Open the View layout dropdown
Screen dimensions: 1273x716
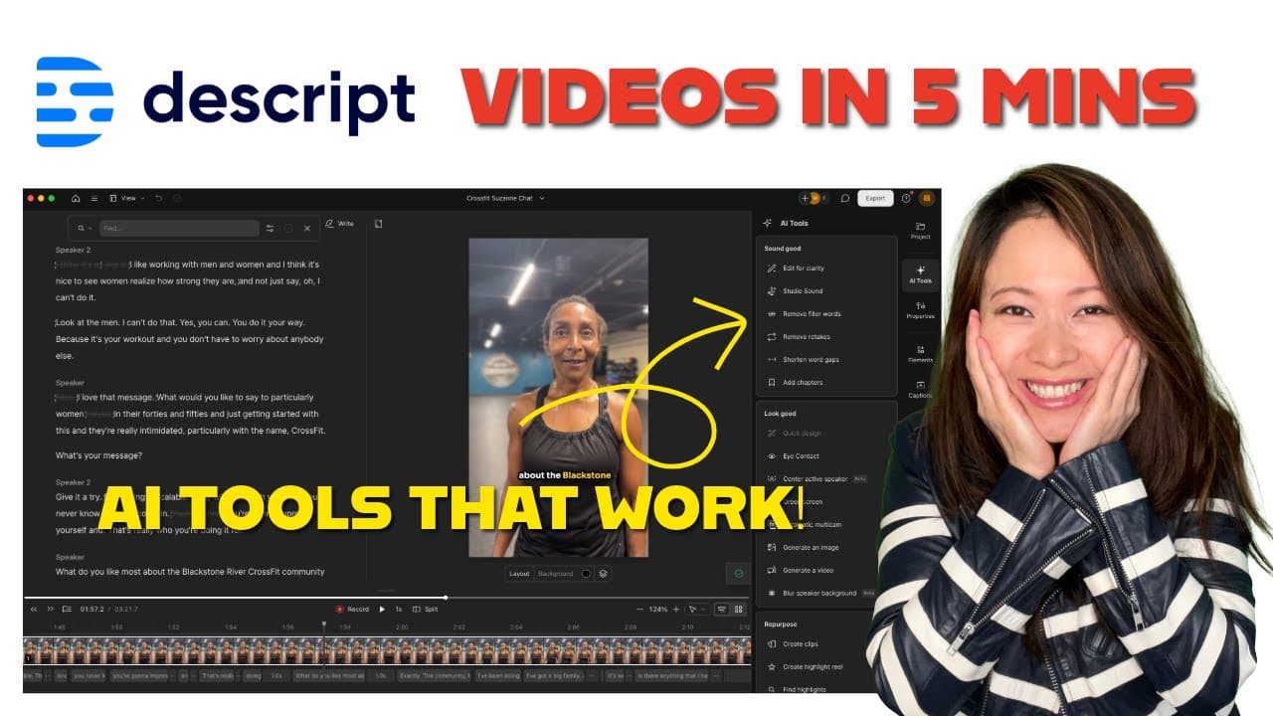(127, 198)
